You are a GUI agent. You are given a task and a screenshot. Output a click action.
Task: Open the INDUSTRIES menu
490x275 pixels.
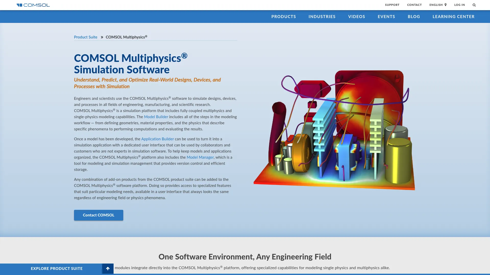322,17
